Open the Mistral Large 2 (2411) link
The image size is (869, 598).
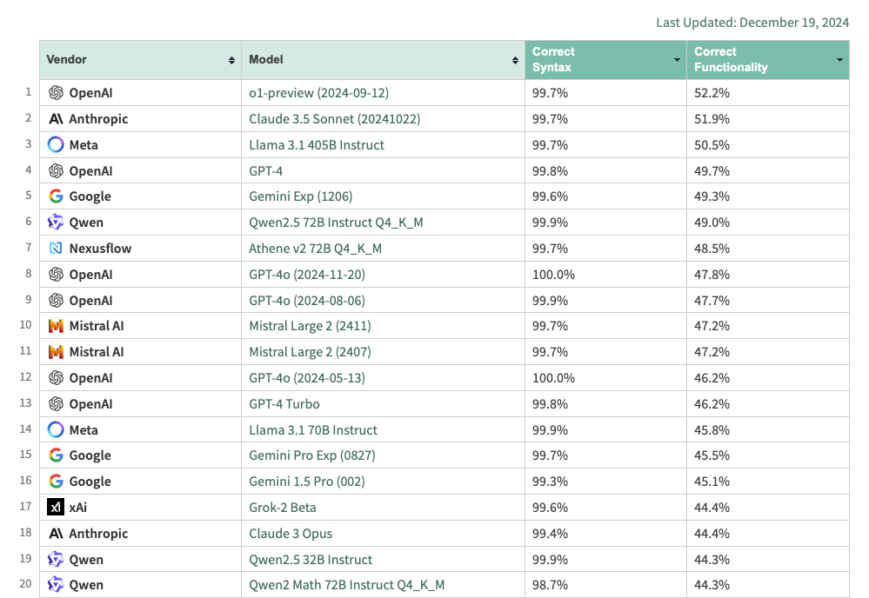pos(310,326)
